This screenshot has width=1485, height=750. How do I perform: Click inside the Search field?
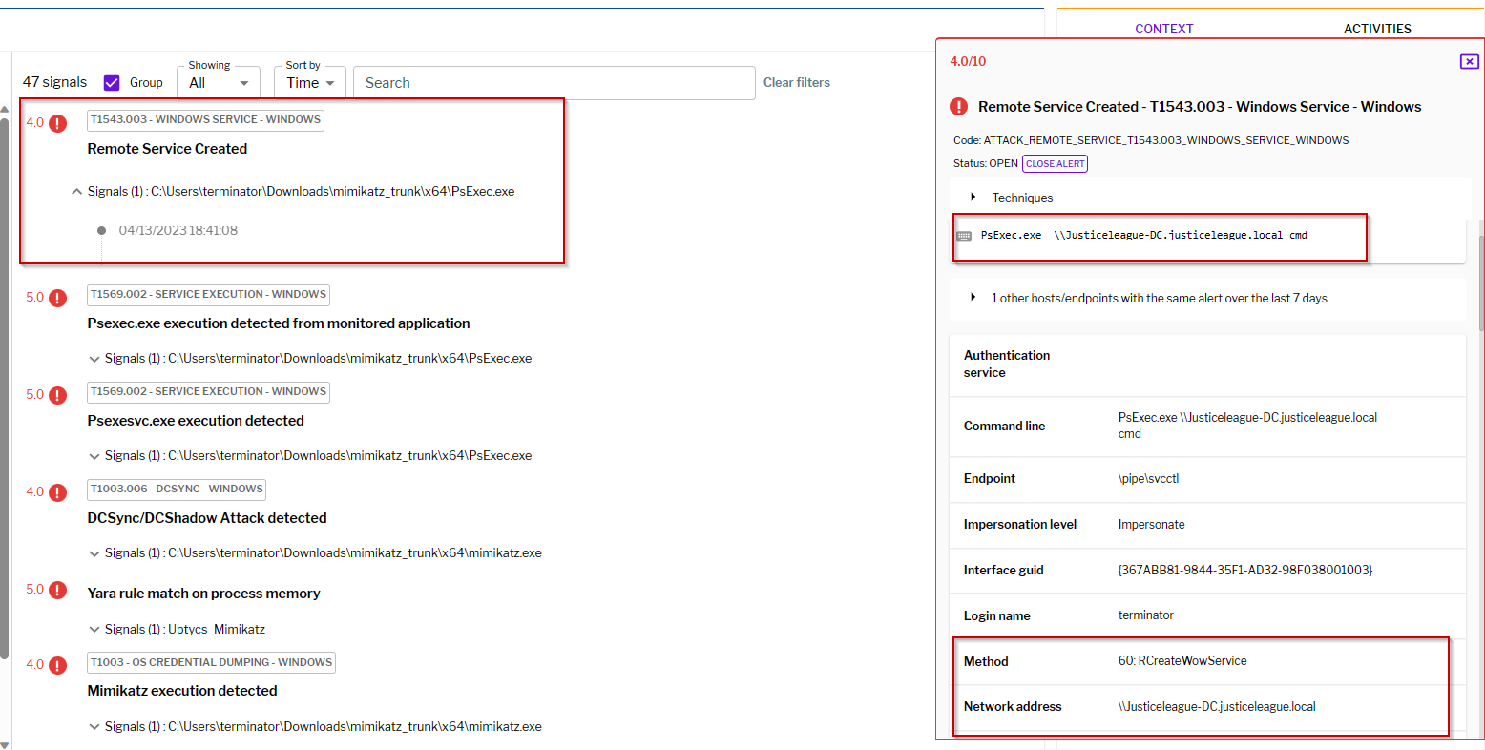(x=554, y=83)
